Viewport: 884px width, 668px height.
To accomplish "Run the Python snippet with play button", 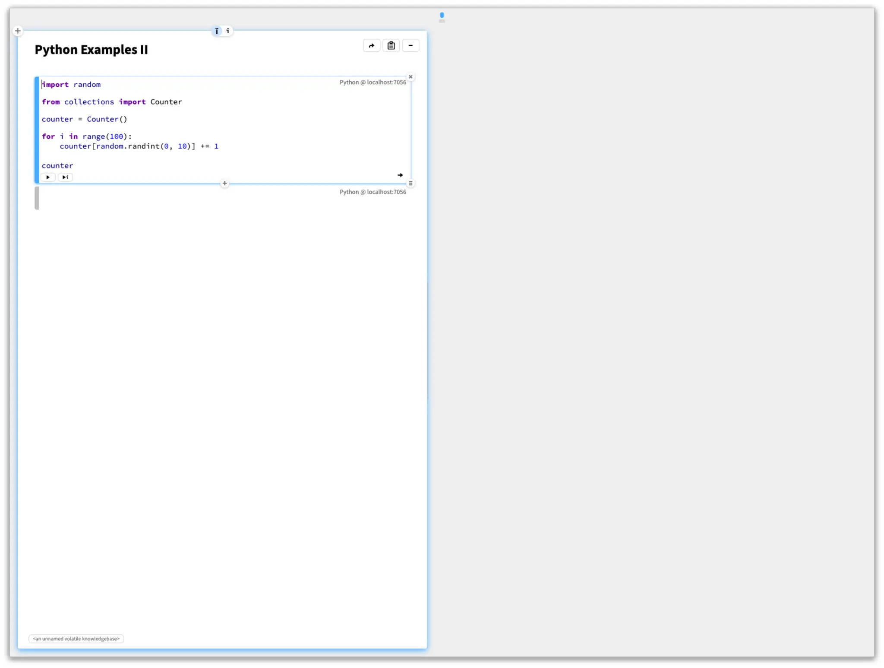I will (x=48, y=177).
